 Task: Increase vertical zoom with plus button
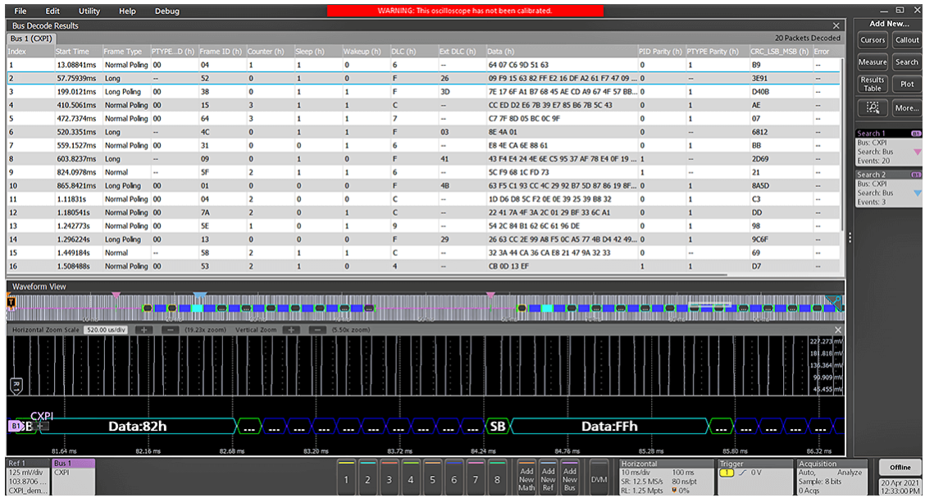tap(291, 330)
